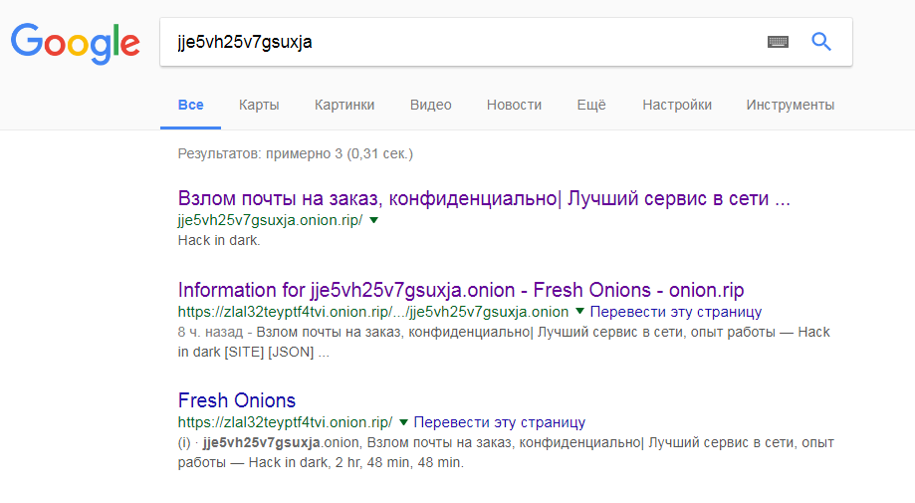915x503 pixels.
Task: Go to the Видео tab
Action: 430,105
